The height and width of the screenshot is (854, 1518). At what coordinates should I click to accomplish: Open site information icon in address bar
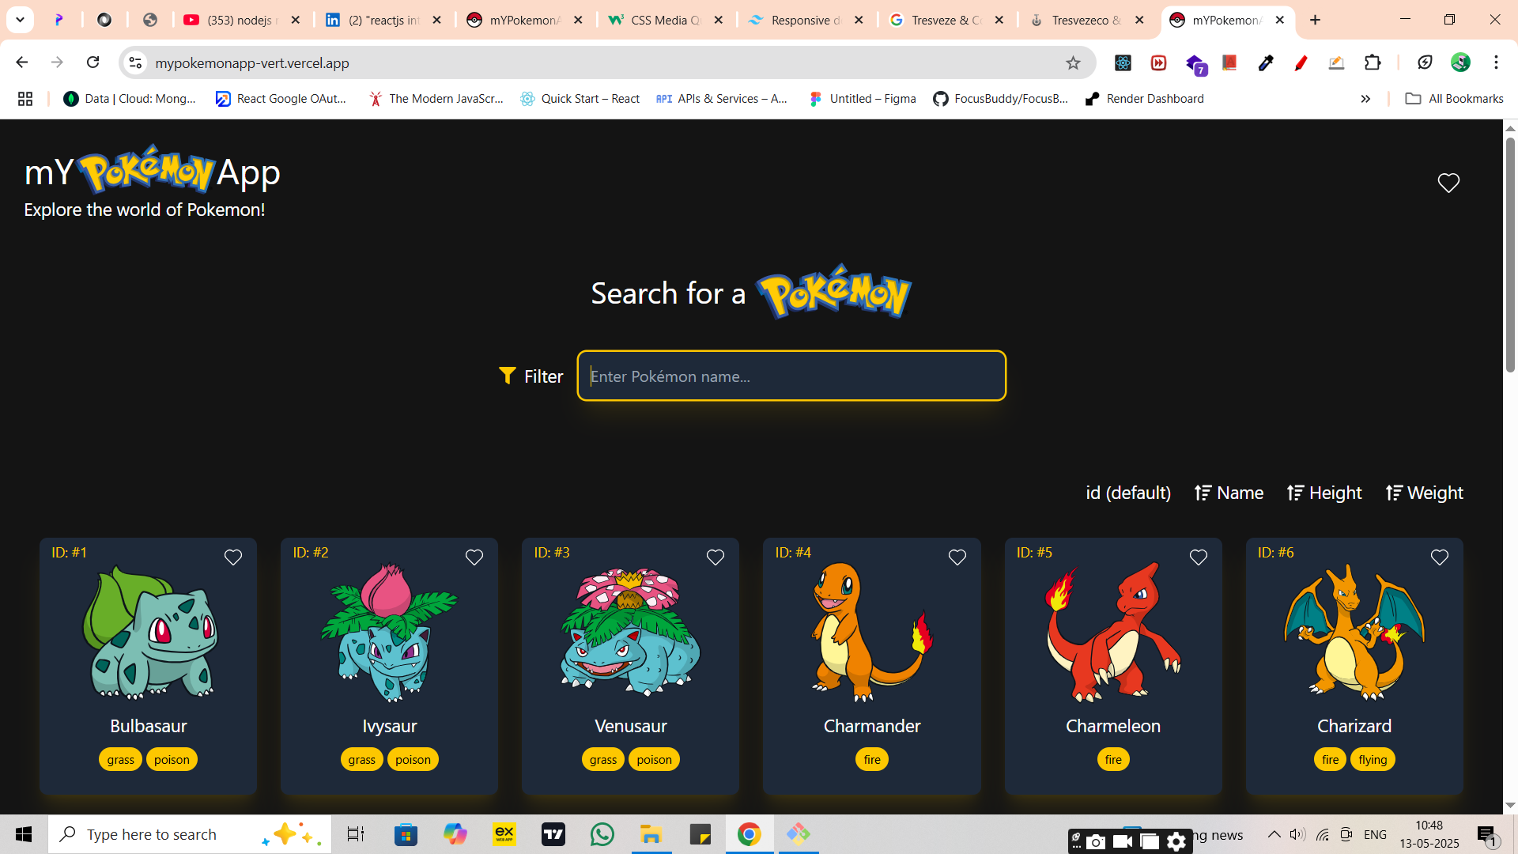(x=135, y=62)
